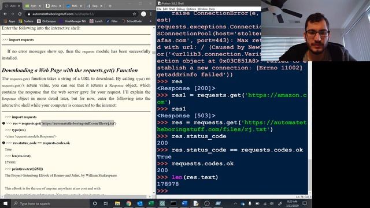
Task: Click the web page horizontal scrollbar
Action: (76, 196)
